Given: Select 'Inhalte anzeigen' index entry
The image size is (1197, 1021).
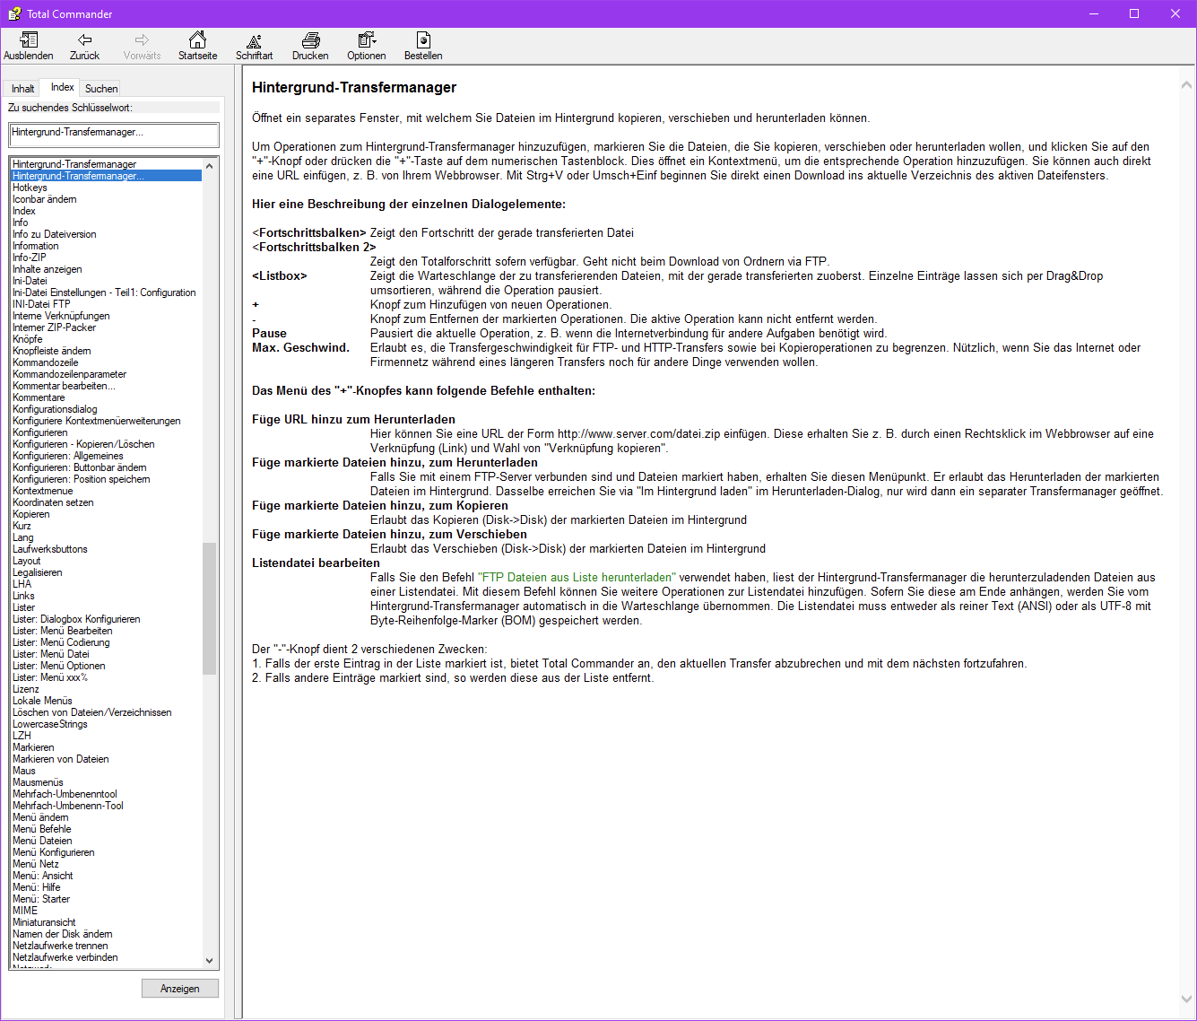Looking at the screenshot, I should click(x=48, y=269).
